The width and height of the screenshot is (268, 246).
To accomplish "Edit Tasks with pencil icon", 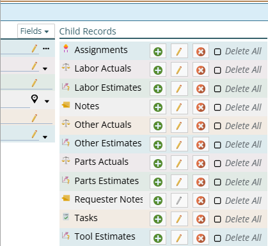I will point(179,219).
